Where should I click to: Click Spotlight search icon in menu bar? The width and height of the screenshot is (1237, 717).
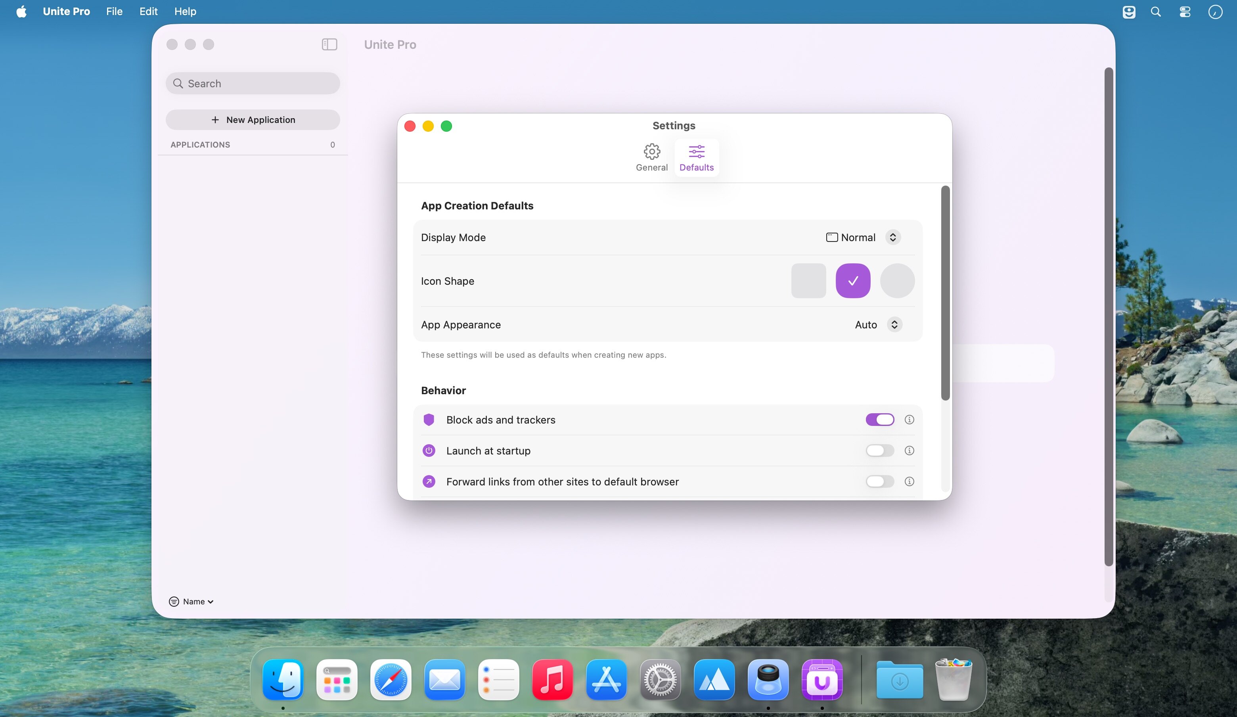coord(1155,12)
